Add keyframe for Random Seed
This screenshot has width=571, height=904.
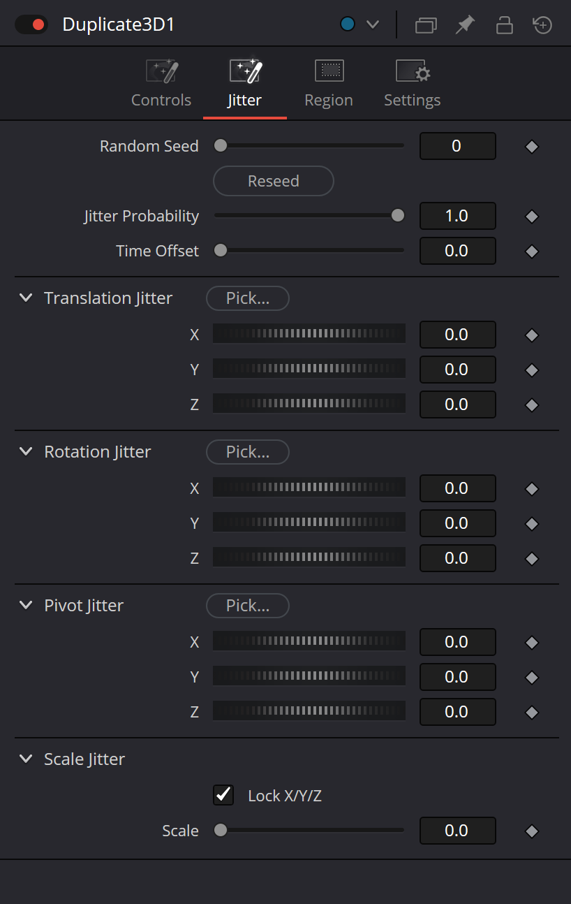[x=532, y=147]
